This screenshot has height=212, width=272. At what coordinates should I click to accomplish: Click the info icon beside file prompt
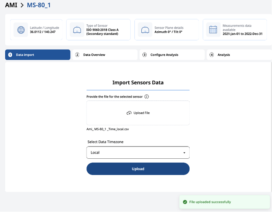tap(147, 97)
